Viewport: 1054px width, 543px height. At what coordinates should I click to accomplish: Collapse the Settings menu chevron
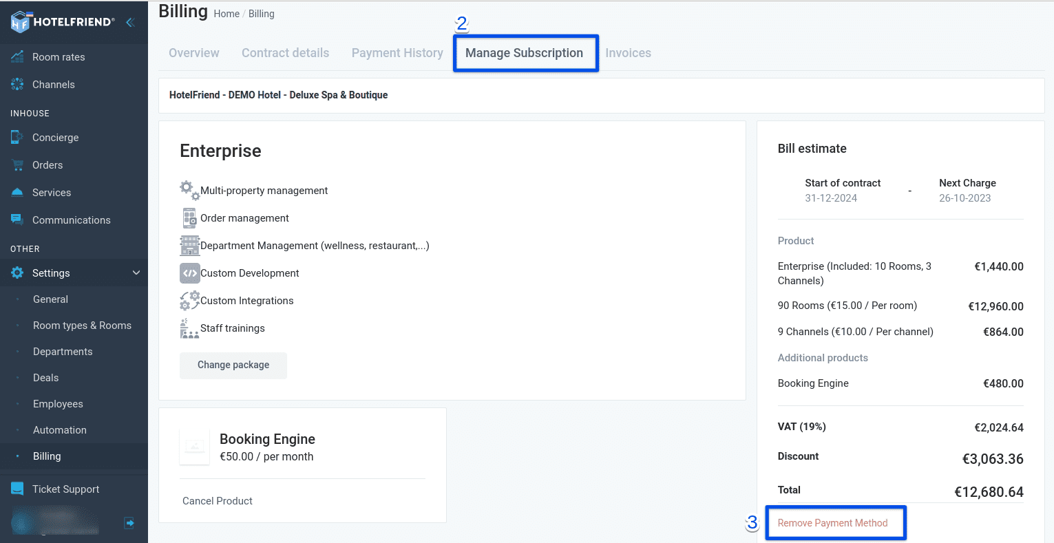click(x=136, y=273)
